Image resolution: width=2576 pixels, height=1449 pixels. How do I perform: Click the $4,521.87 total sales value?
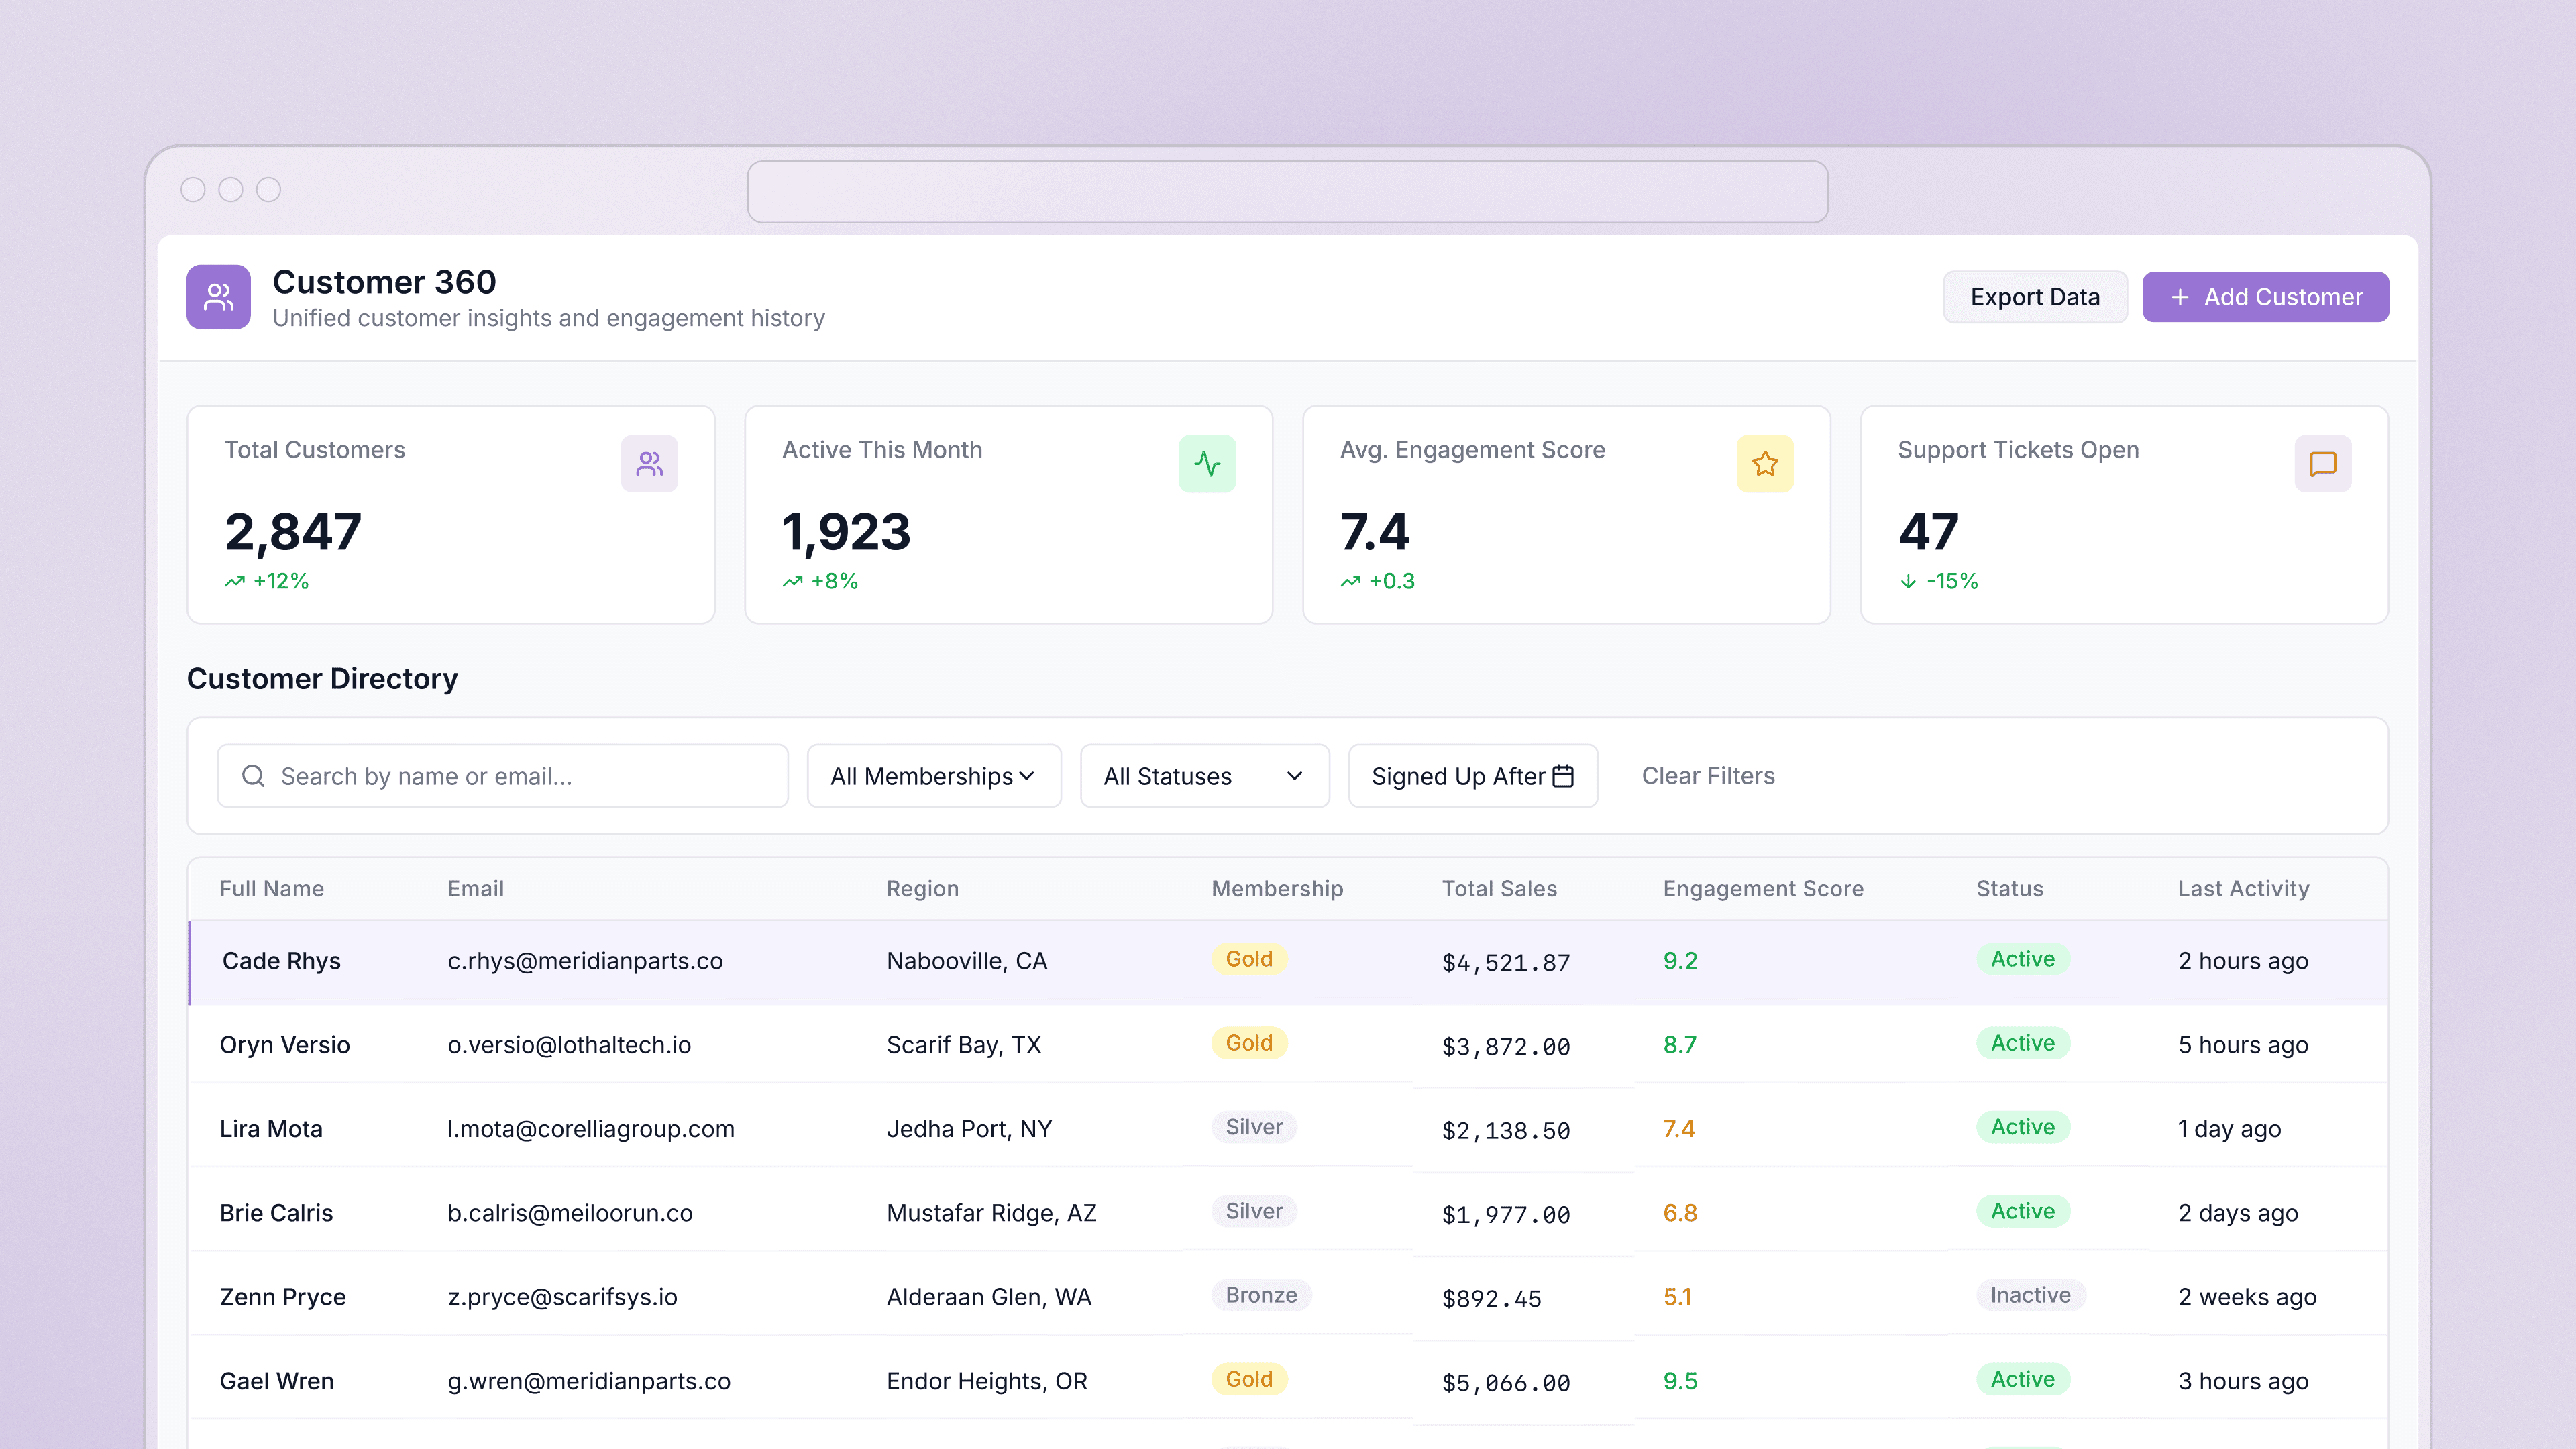(x=1506, y=963)
